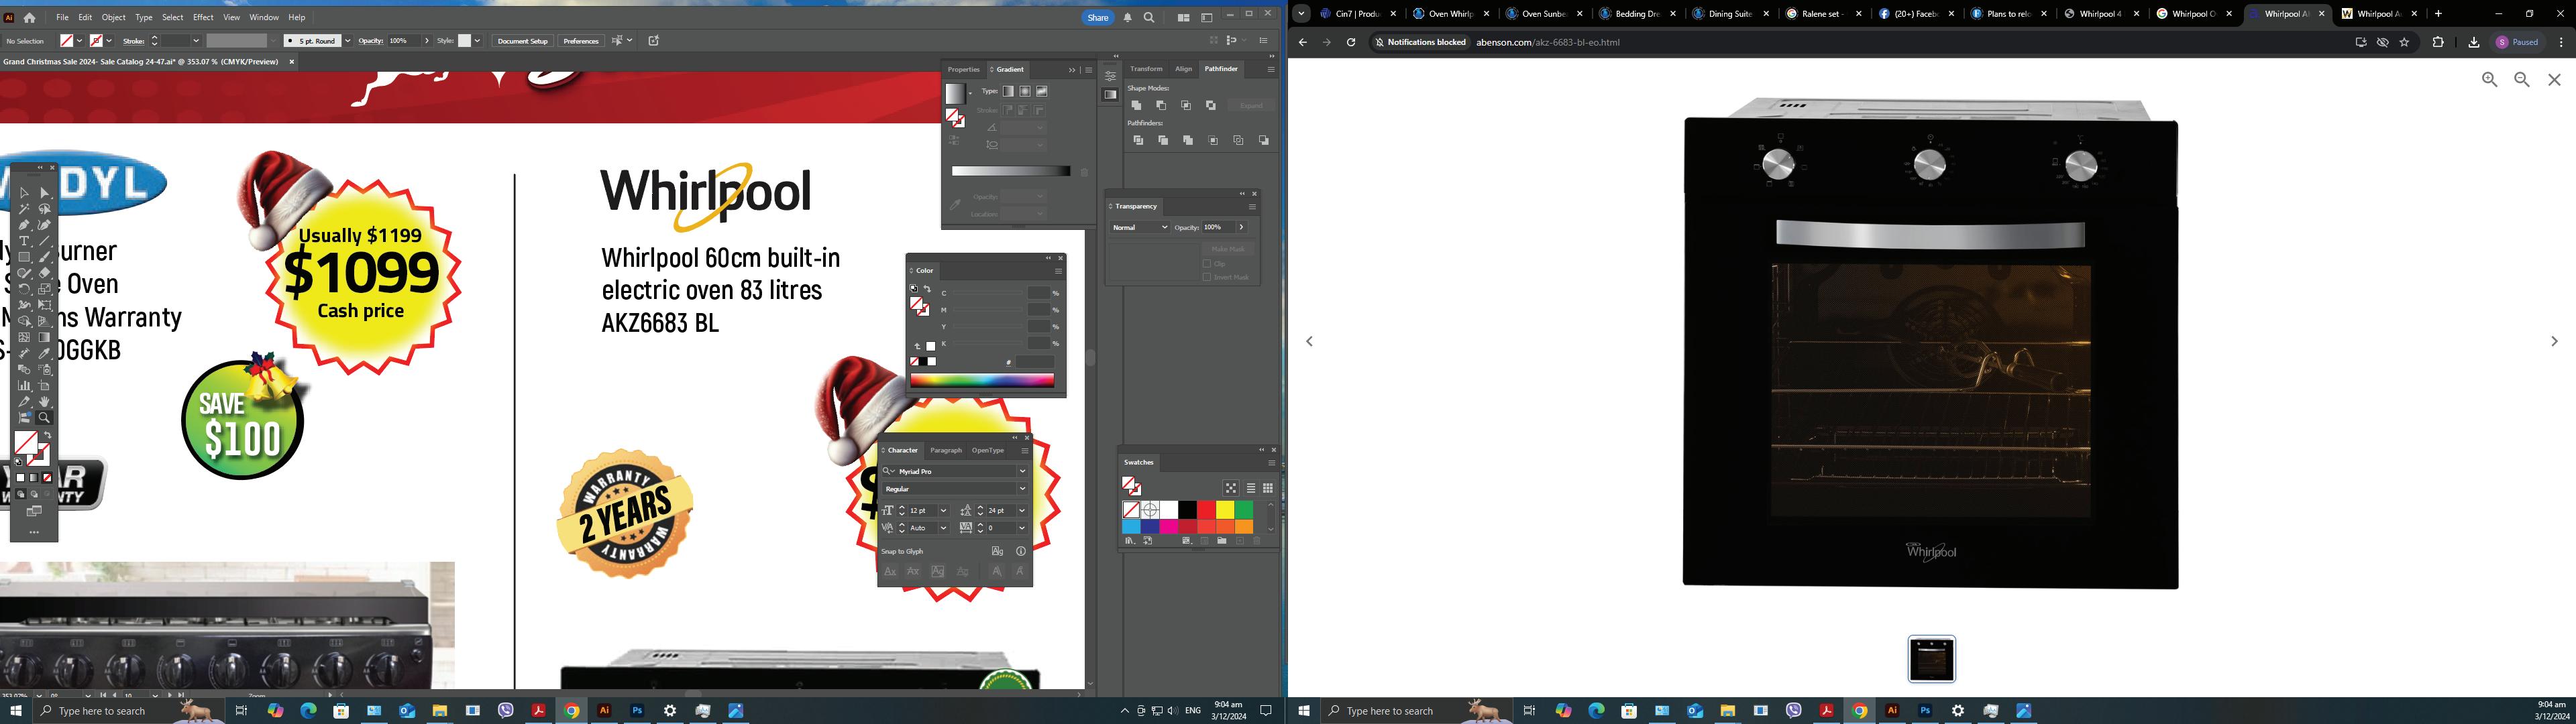Switch to the Align panel tab
Viewport: 2576px width, 724px height.
pos(1183,69)
